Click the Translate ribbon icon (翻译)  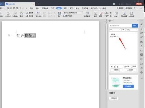click(21, 14)
